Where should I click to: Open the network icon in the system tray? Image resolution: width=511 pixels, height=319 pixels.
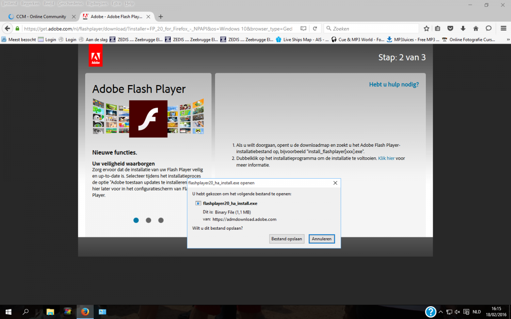(449, 312)
